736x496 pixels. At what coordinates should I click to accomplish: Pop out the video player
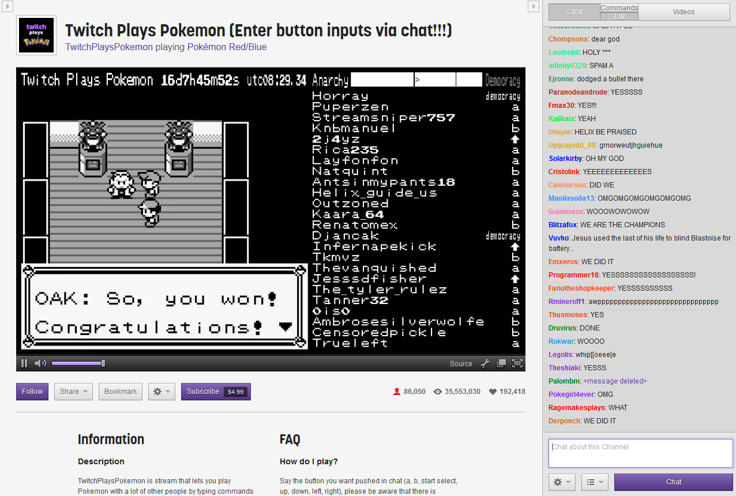(x=501, y=363)
